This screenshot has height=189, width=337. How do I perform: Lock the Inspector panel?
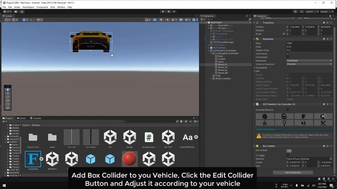point(330,16)
